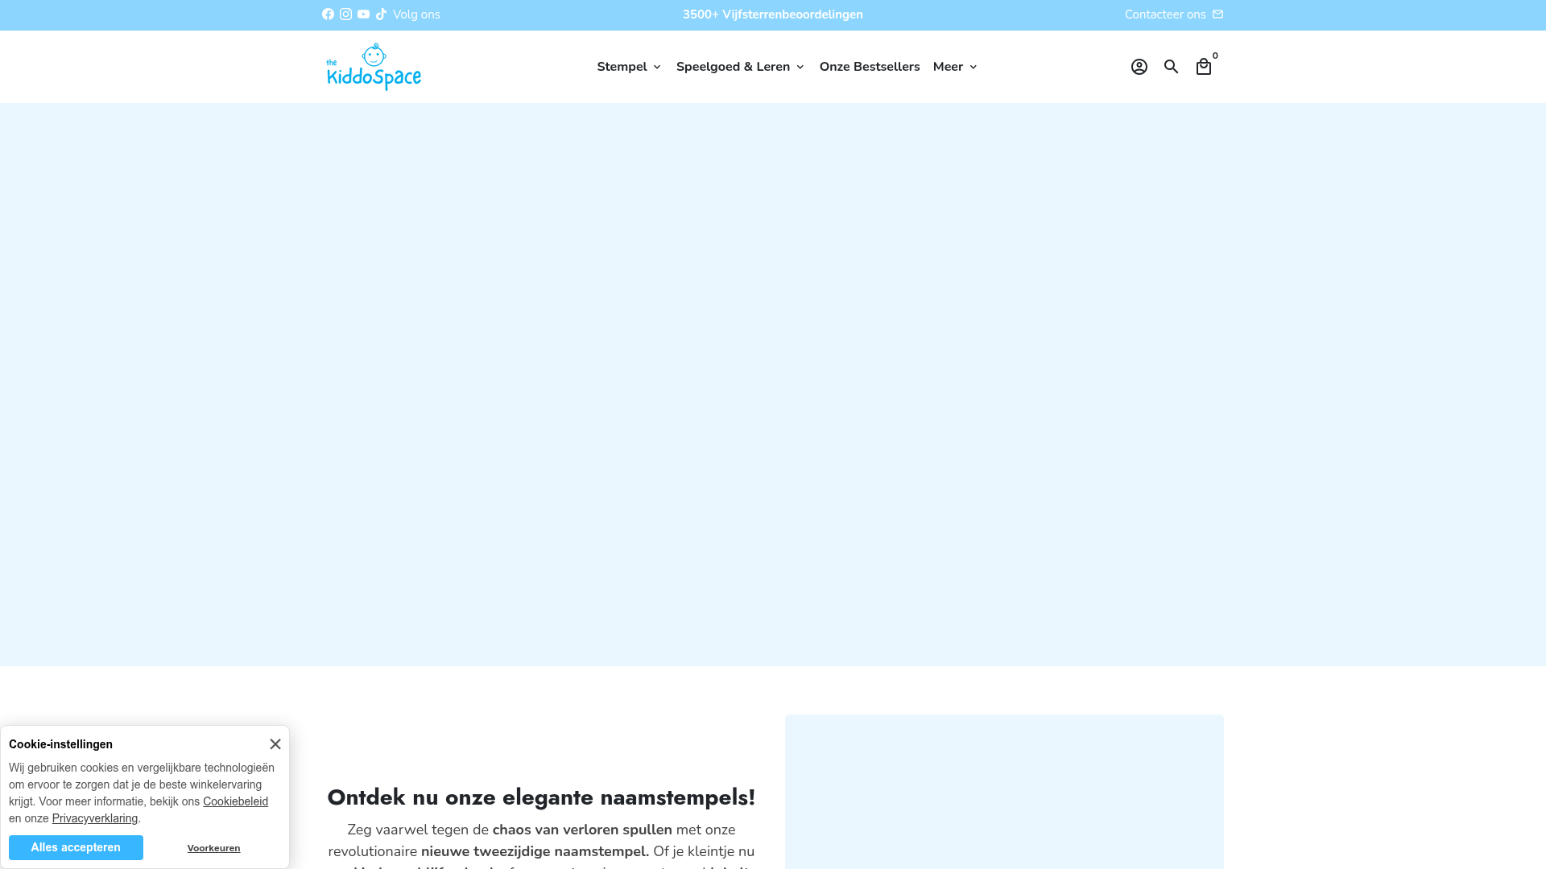Viewport: 1546px width, 869px height.
Task: Open the Privacyverklaring link
Action: tap(95, 818)
